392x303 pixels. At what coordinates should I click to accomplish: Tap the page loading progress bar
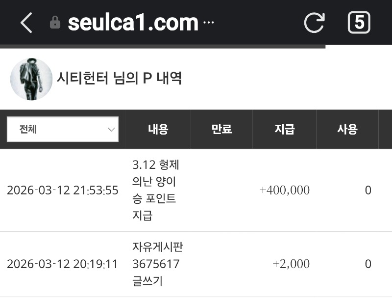(x=162, y=47)
